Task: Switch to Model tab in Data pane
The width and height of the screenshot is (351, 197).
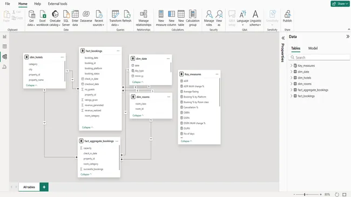Action: pyautogui.click(x=313, y=48)
